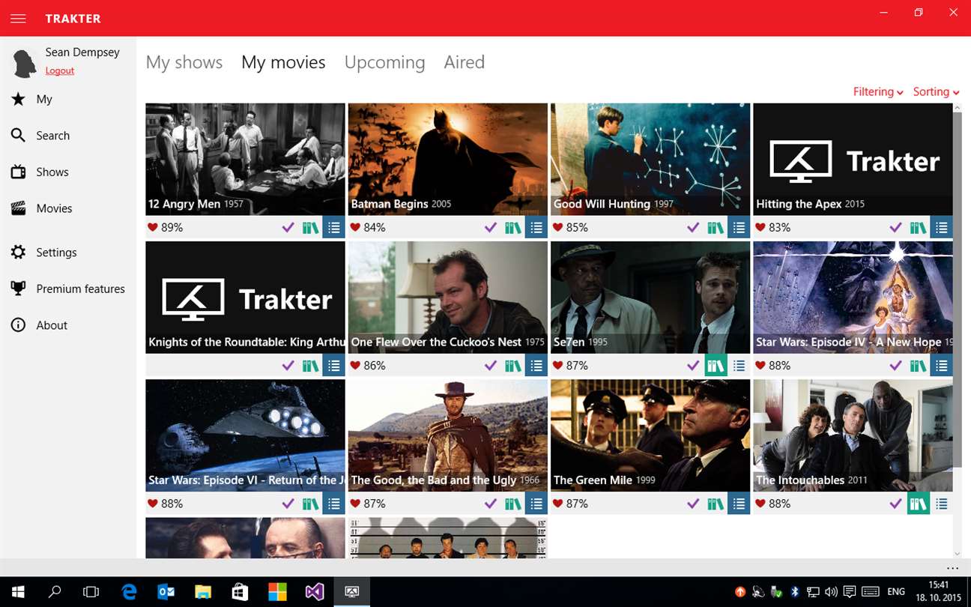Click collection icon for One Flew Over the Cuckoo's Nest

[x=513, y=366]
